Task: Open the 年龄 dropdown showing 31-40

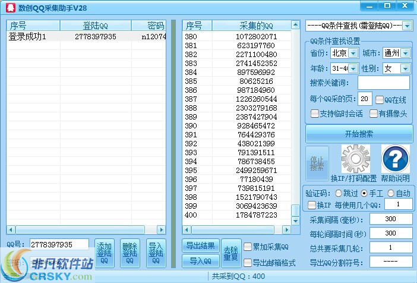Action: click(x=353, y=68)
